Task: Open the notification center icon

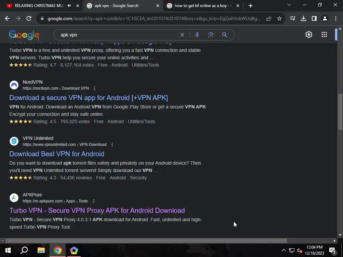Action: 333,250
